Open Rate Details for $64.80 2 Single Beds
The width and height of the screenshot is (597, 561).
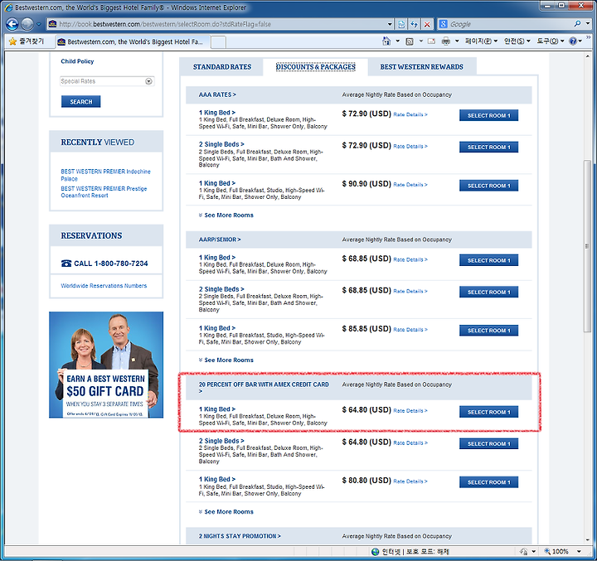click(x=410, y=443)
